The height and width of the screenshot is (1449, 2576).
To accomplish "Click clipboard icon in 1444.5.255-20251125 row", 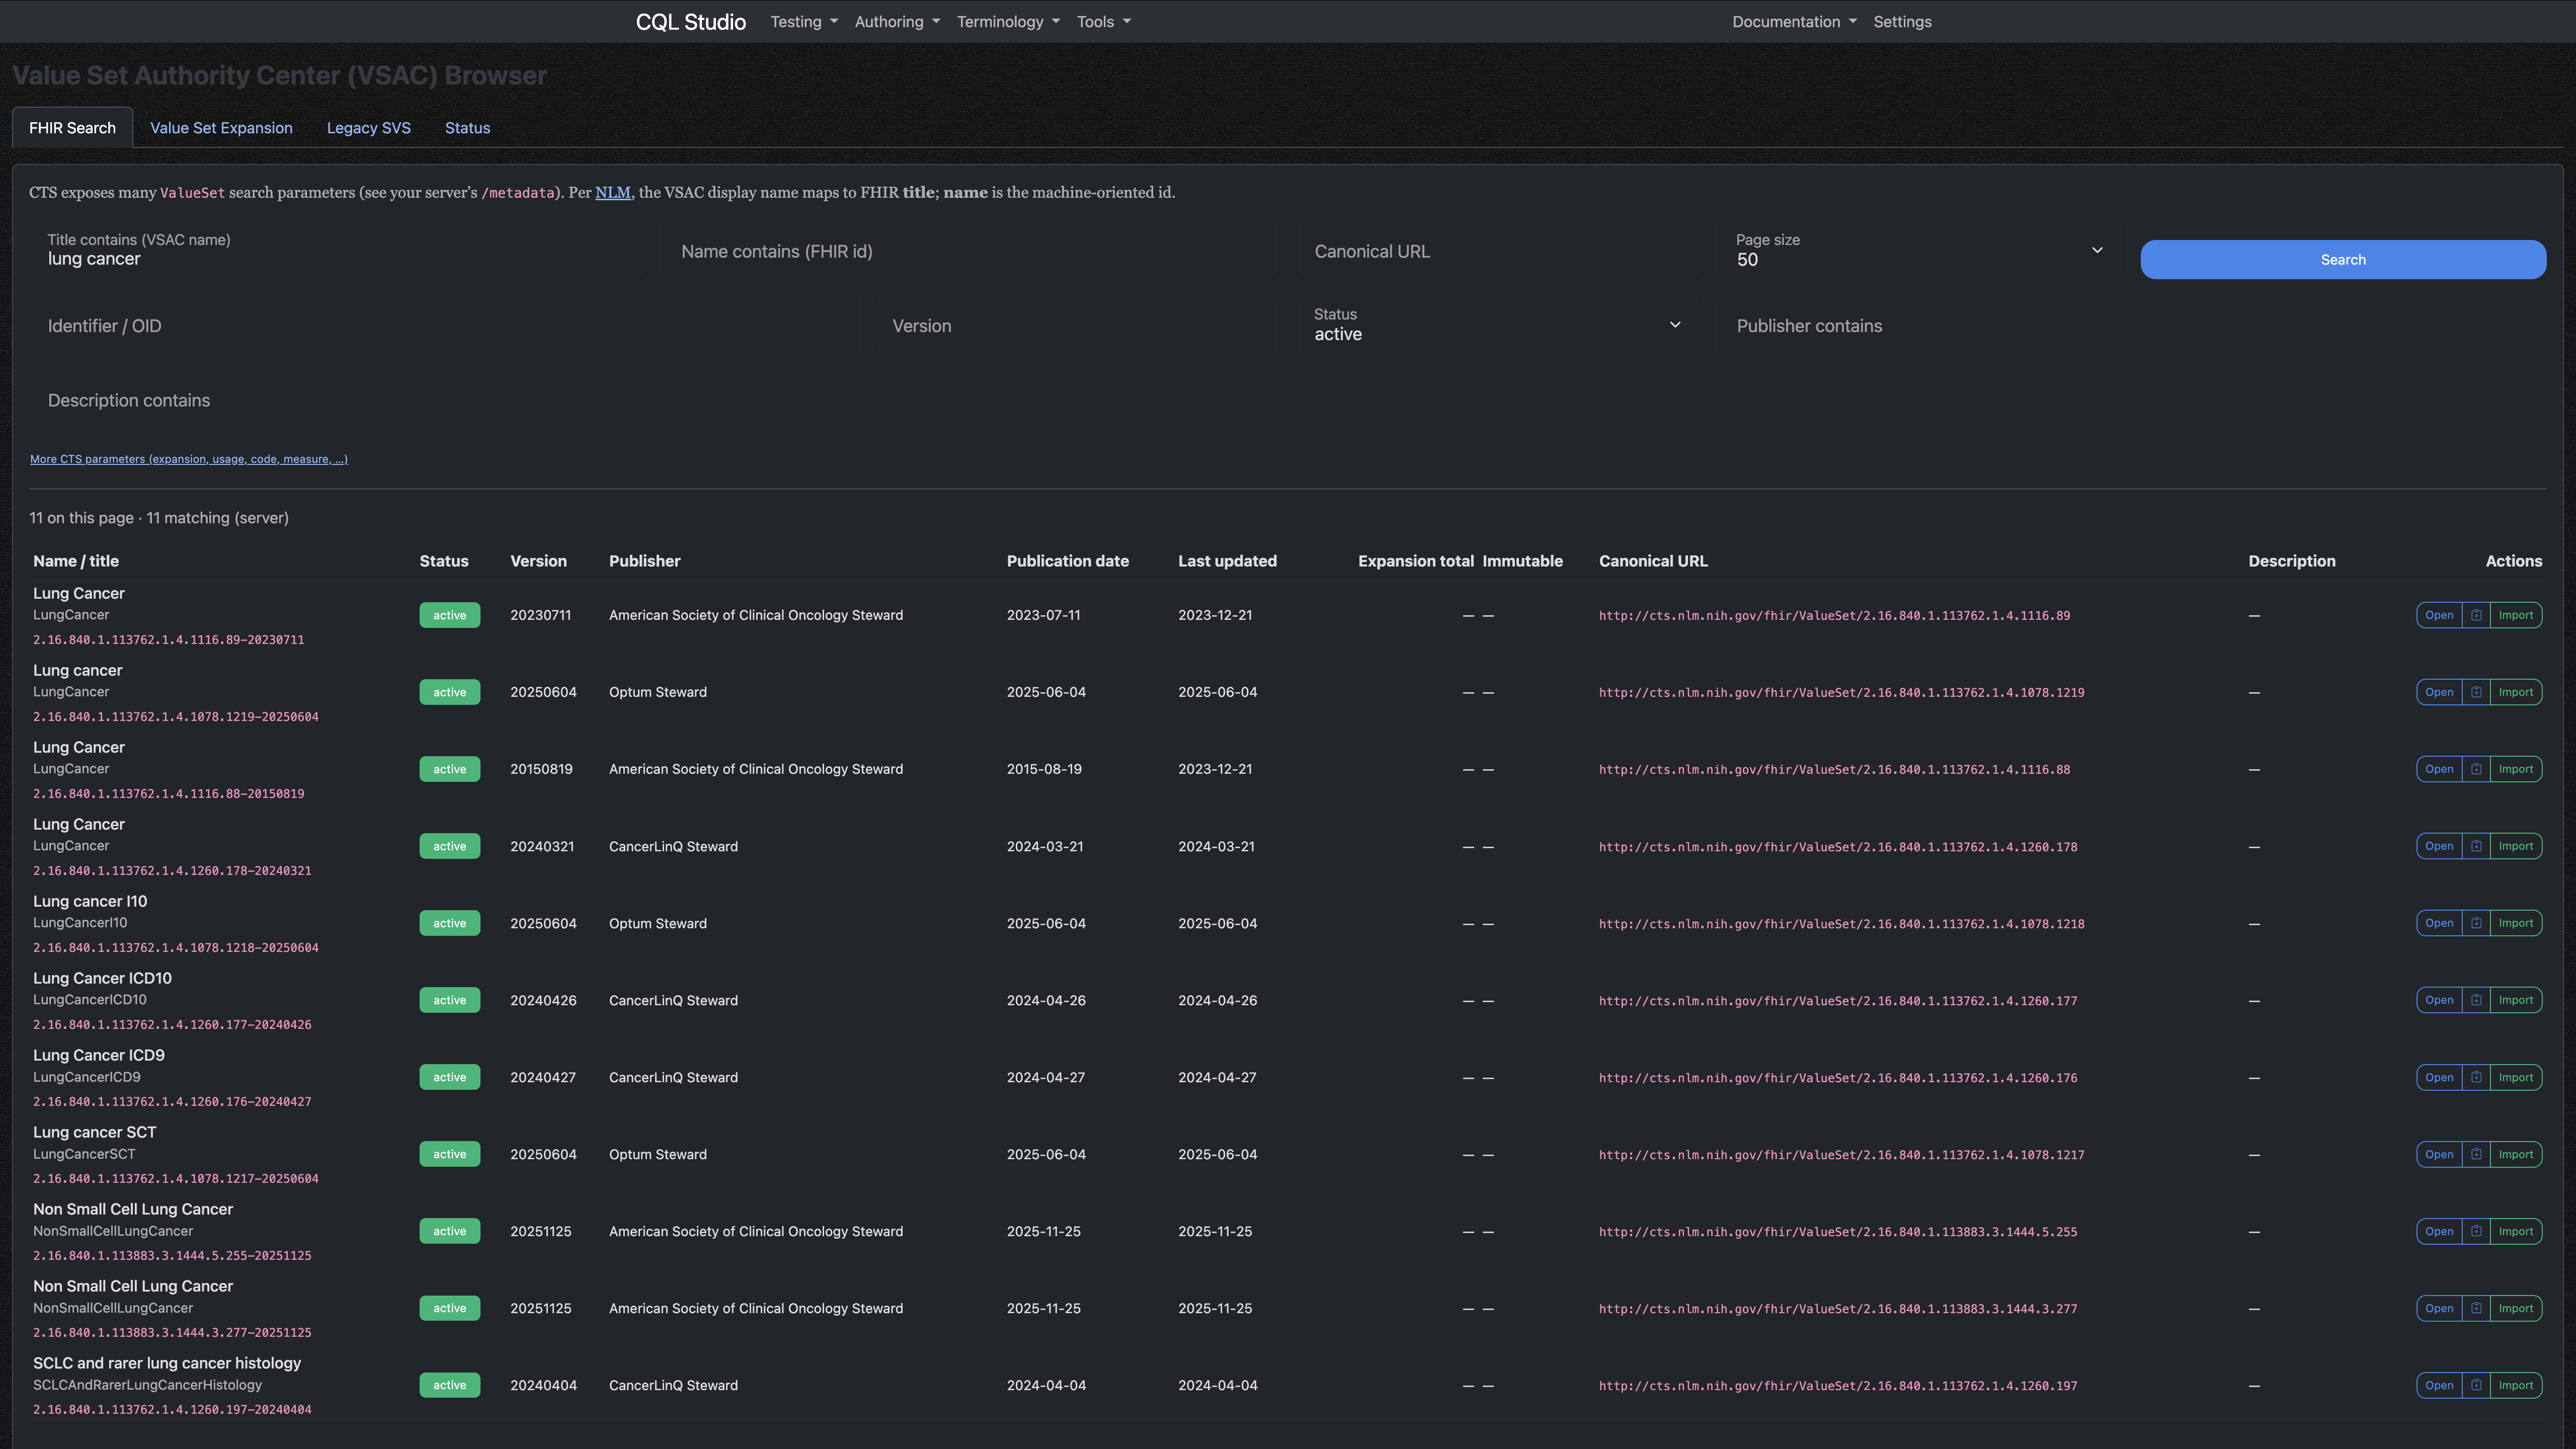I will pos(2476,1231).
